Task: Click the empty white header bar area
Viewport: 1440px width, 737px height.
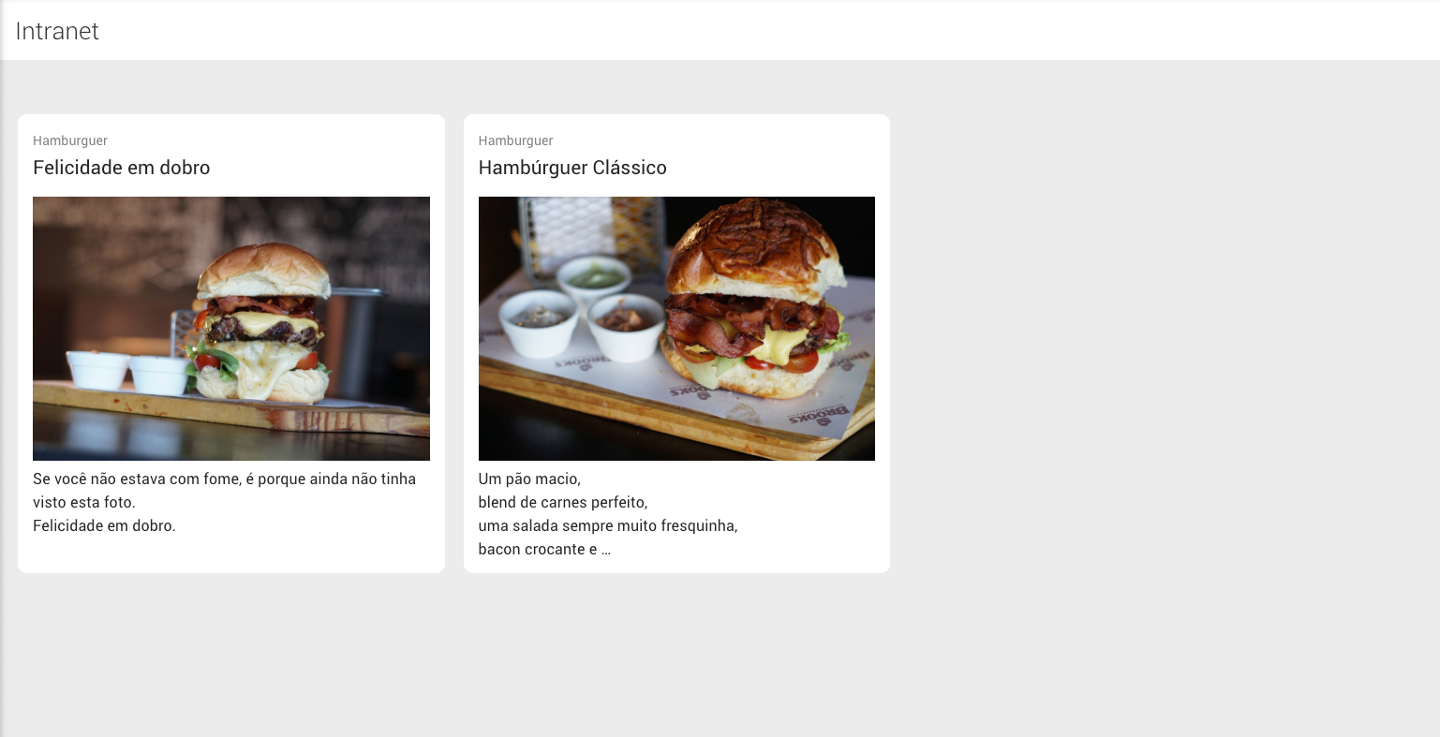Action: click(750, 31)
